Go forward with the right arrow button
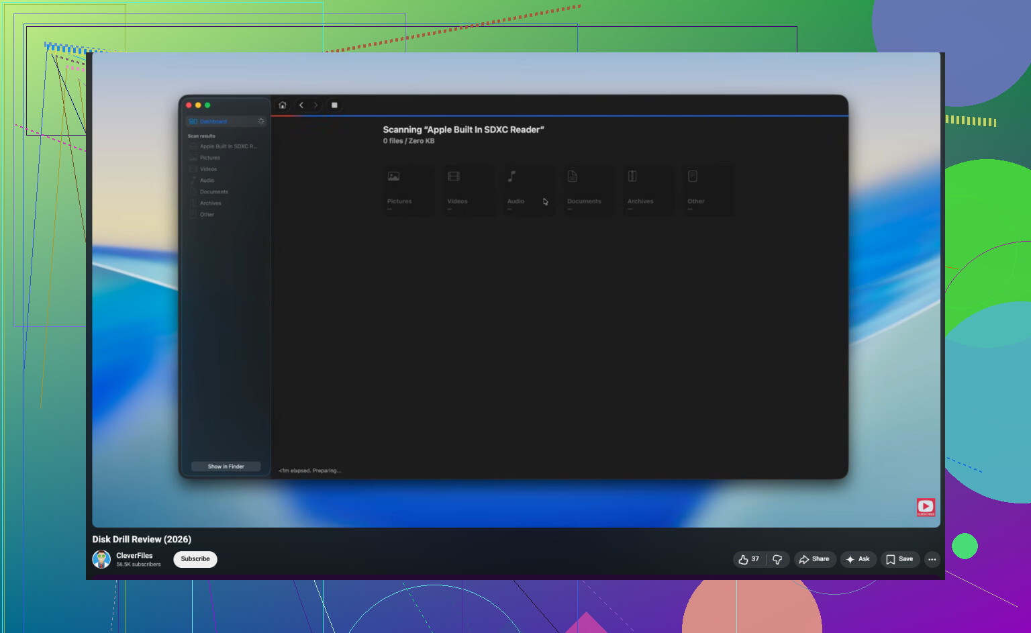This screenshot has height=633, width=1031. [315, 105]
